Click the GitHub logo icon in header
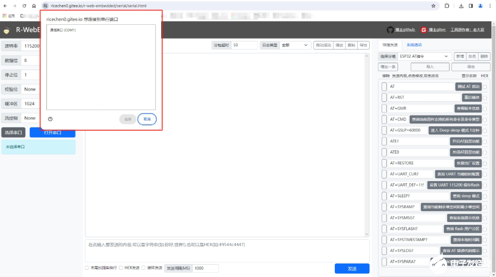496x277 pixels. point(390,30)
